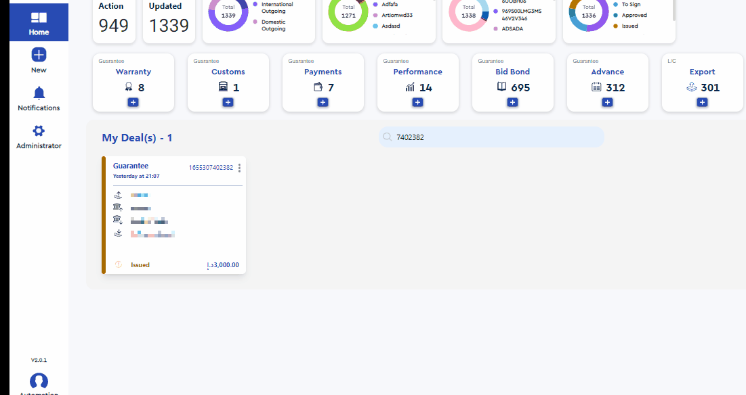This screenshot has height=395, width=746.
Task: Click the status legend scrollbar
Action: click(674, 10)
